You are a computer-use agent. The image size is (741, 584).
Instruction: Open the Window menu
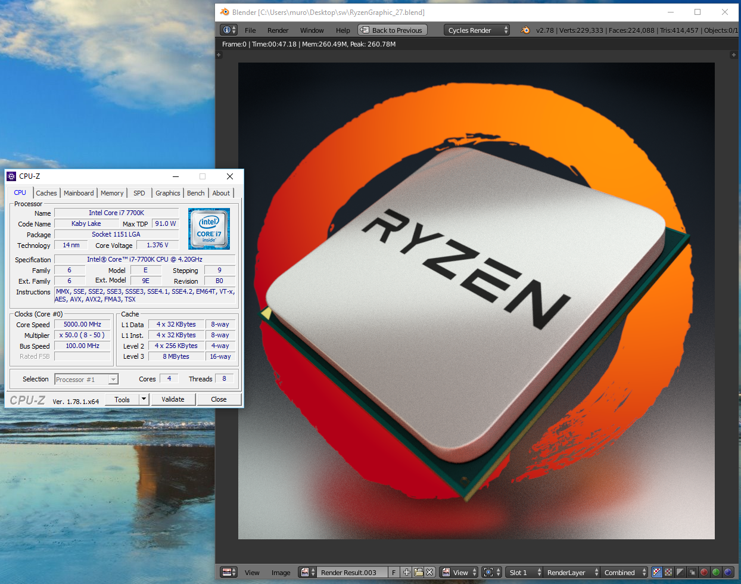coord(312,30)
